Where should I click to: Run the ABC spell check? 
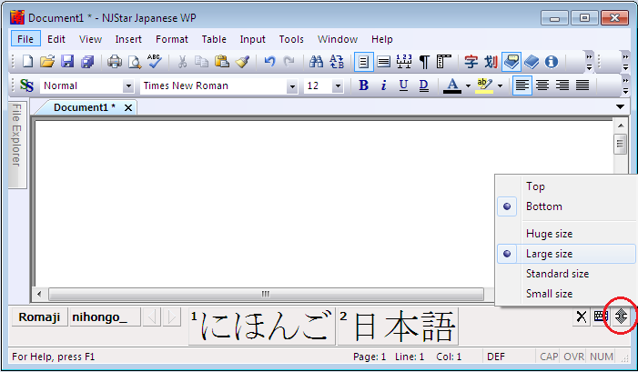coord(154,62)
